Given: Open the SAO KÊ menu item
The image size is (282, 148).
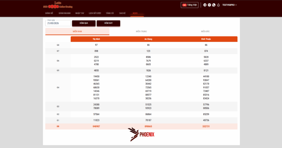Looking at the screenshot, I should pos(122,13).
